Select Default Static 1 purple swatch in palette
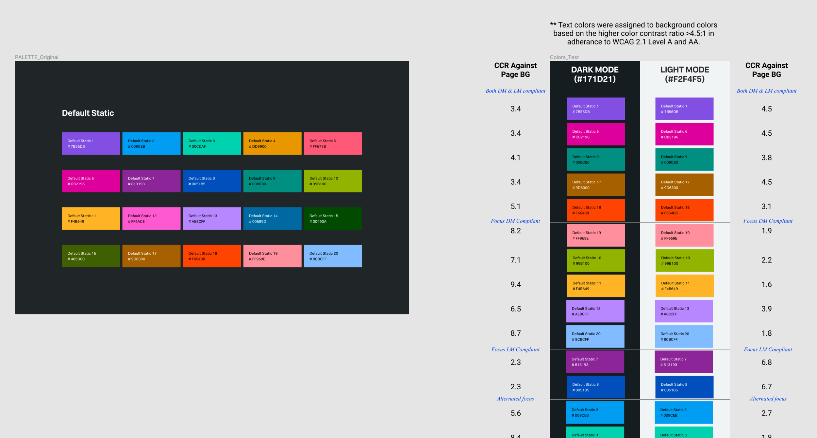817x438 pixels. [91, 143]
